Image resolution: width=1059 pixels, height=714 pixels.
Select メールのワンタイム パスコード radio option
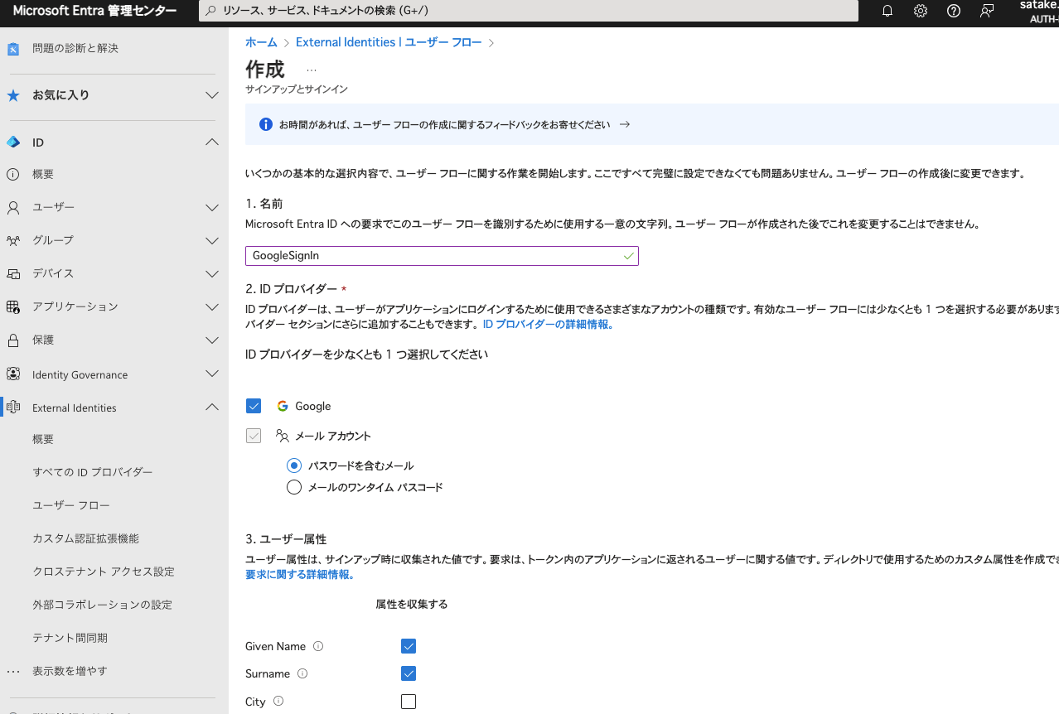[x=293, y=487]
